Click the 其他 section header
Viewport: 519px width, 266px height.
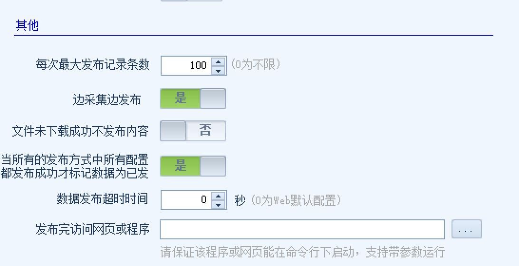click(27, 25)
